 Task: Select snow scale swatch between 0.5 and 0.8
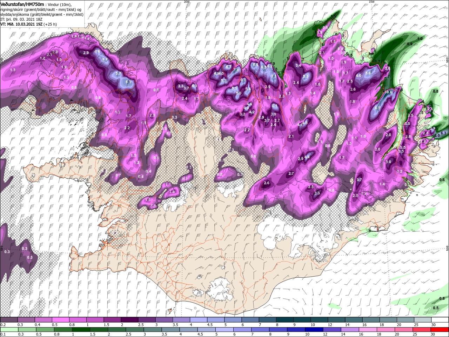pyautogui.click(x=60, y=320)
